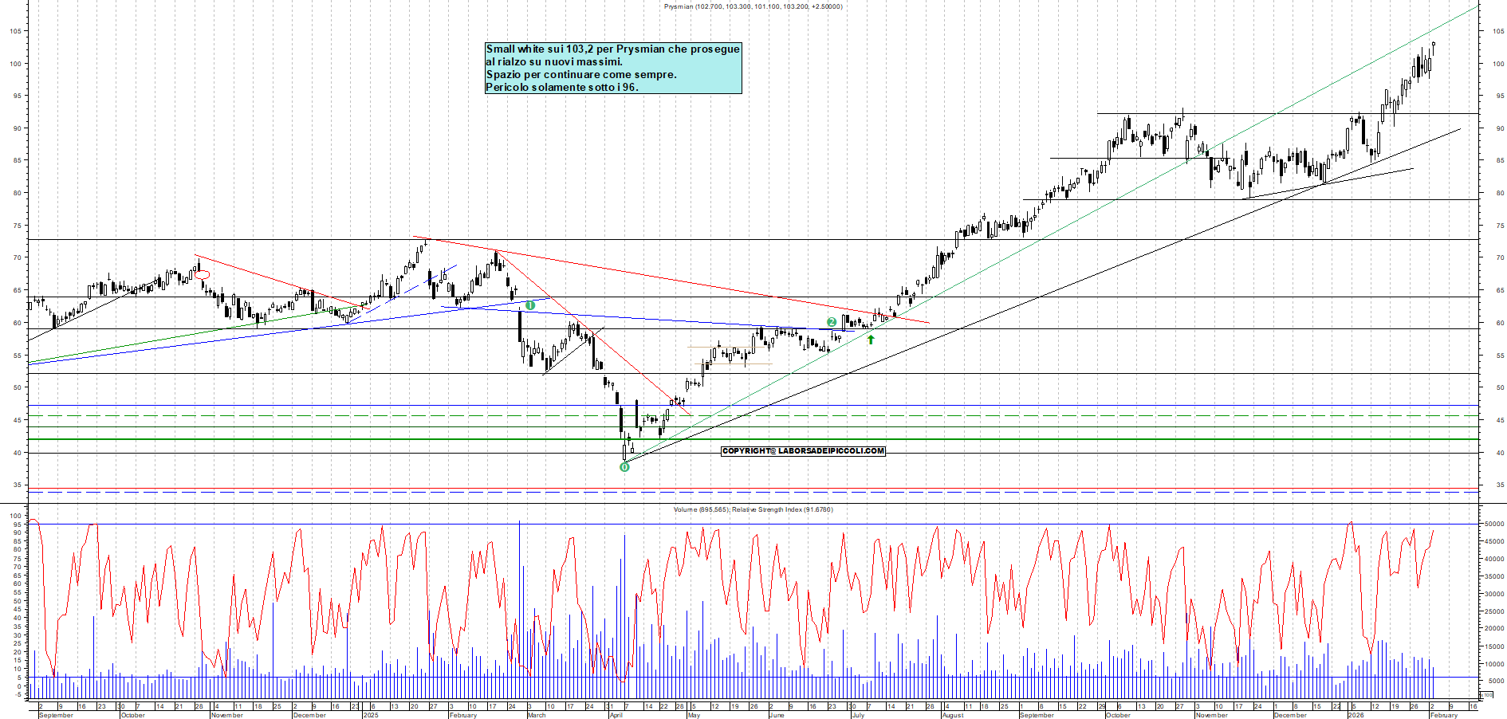Click the 2026 year label on time axis

[x=1356, y=715]
